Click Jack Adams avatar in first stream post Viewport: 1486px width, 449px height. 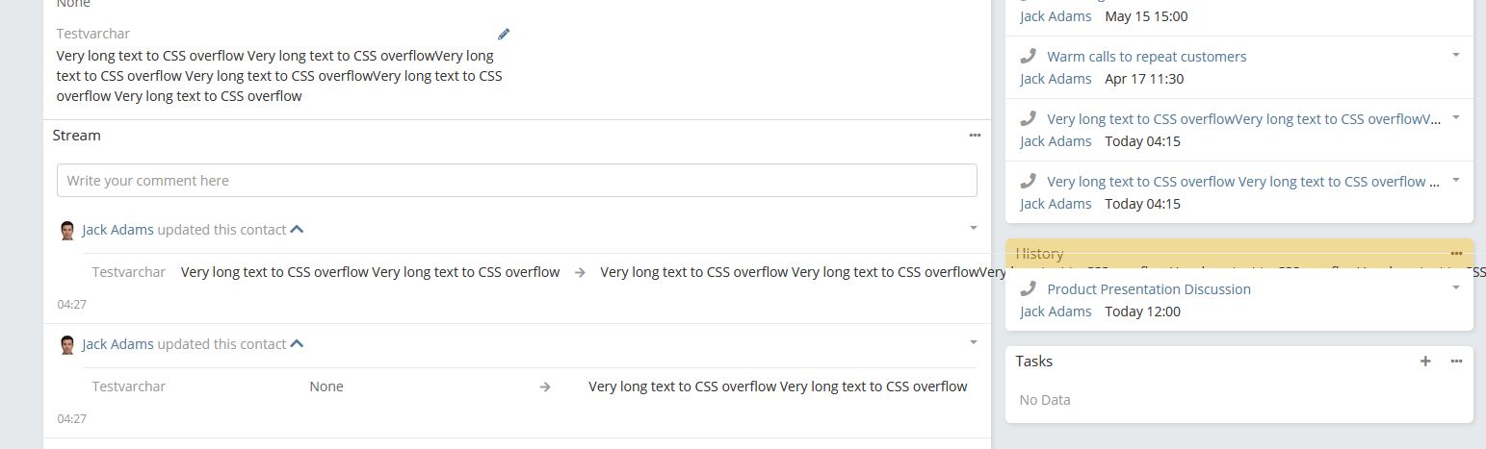click(67, 230)
